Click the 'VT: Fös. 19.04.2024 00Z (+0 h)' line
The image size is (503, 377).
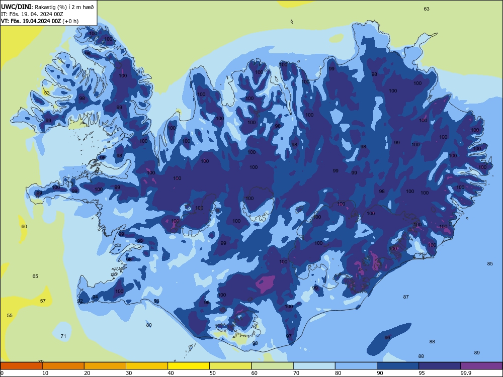[x=39, y=21]
